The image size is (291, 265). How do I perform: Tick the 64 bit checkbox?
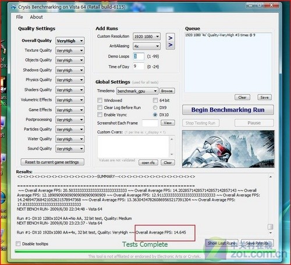coord(155,100)
